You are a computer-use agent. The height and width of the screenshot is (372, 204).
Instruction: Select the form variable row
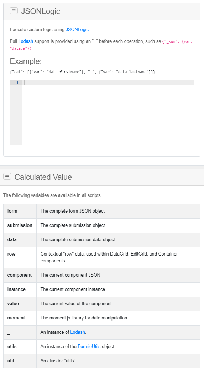[102, 211]
